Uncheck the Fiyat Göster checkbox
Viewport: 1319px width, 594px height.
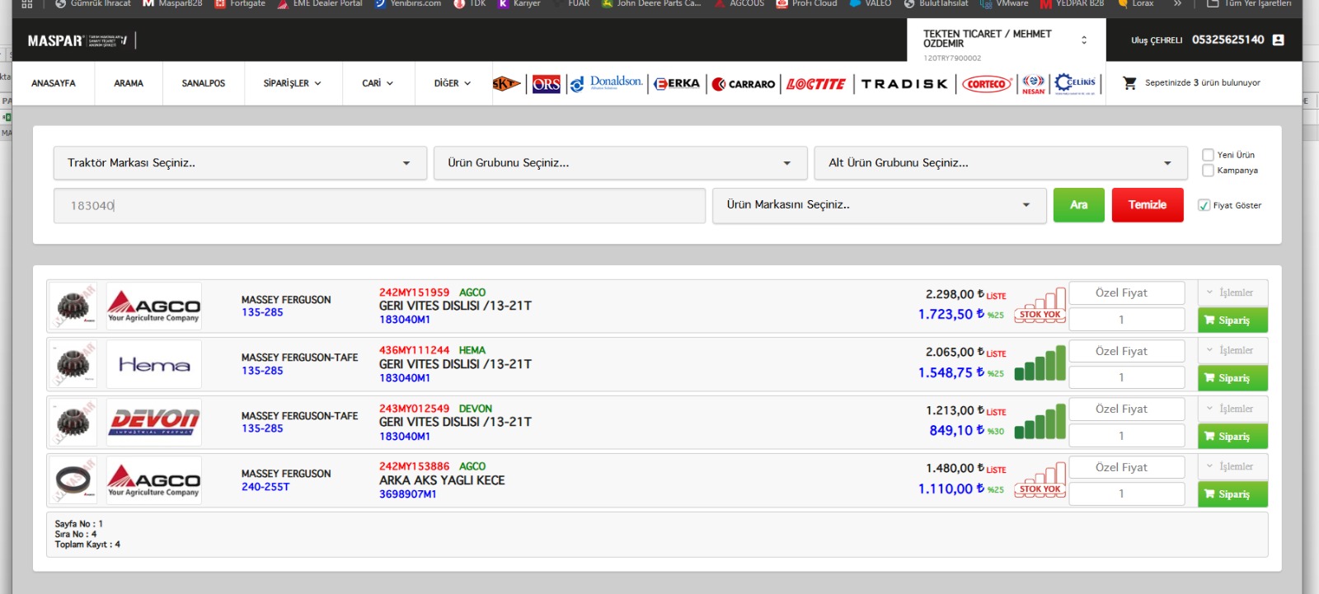(1204, 205)
